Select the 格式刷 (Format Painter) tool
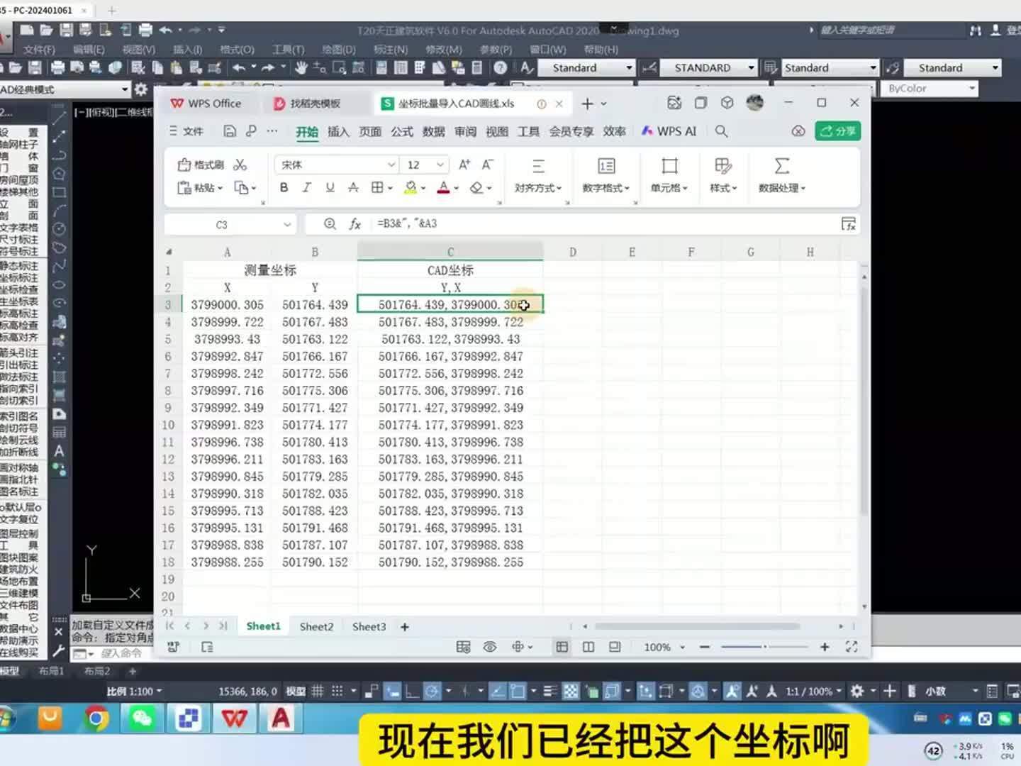Image resolution: width=1021 pixels, height=766 pixels. click(199, 164)
